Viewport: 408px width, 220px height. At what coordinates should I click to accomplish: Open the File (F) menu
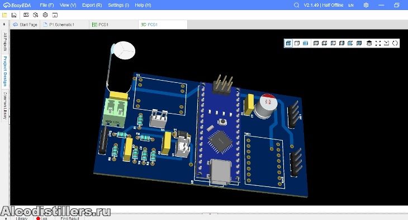click(46, 5)
